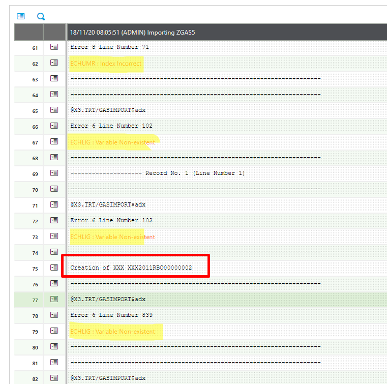Image resolution: width=387 pixels, height=384 pixels.
Task: Click 'Error 8 Line Number 71' entry
Action: coord(109,47)
